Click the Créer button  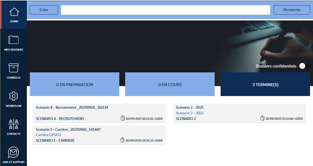click(x=44, y=10)
